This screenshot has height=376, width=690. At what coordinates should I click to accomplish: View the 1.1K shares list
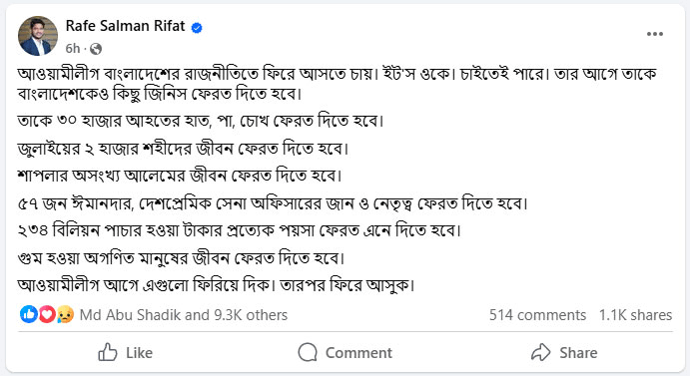(x=635, y=315)
